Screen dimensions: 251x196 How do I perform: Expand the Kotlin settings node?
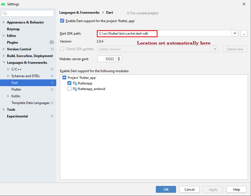click(8, 96)
